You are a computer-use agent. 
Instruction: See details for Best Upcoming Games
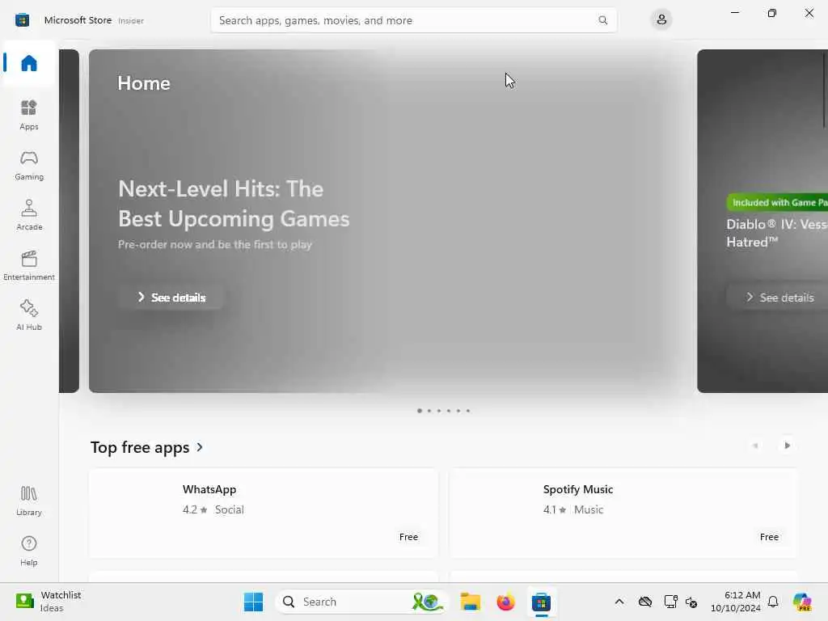(x=171, y=298)
